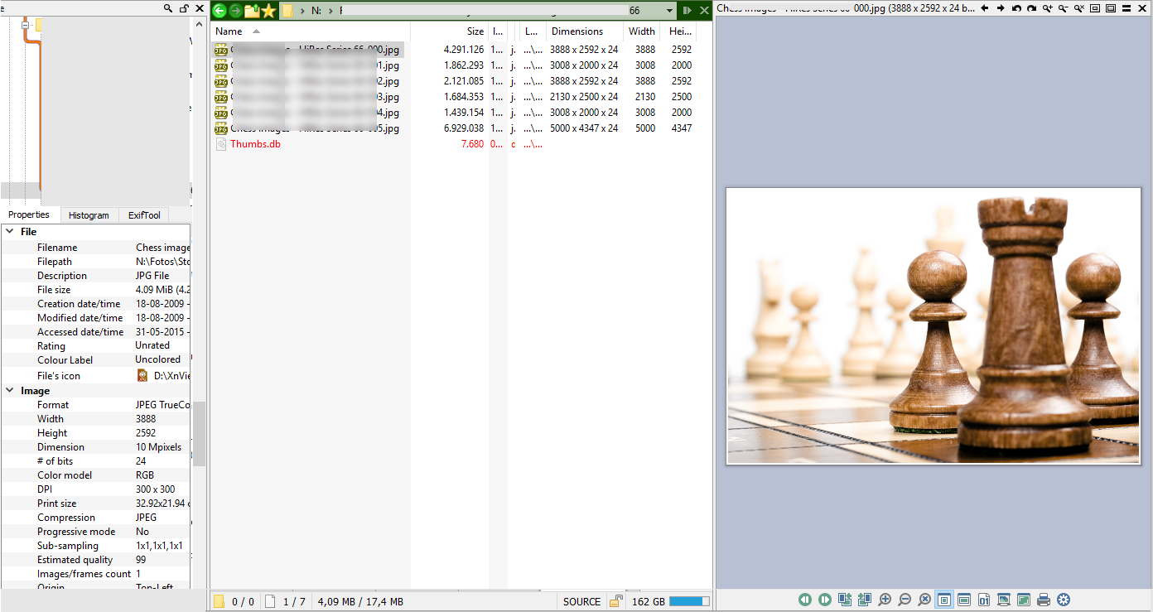Rotate the preview image left
Image resolution: width=1153 pixels, height=612 pixels.
[x=1016, y=8]
